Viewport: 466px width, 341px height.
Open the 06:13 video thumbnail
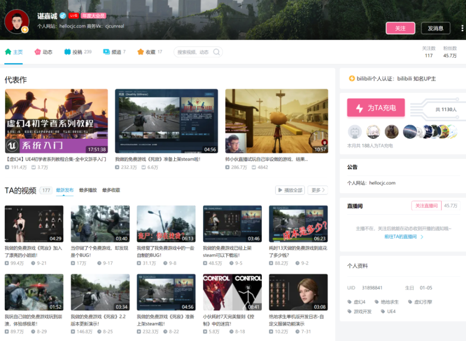[166, 224]
